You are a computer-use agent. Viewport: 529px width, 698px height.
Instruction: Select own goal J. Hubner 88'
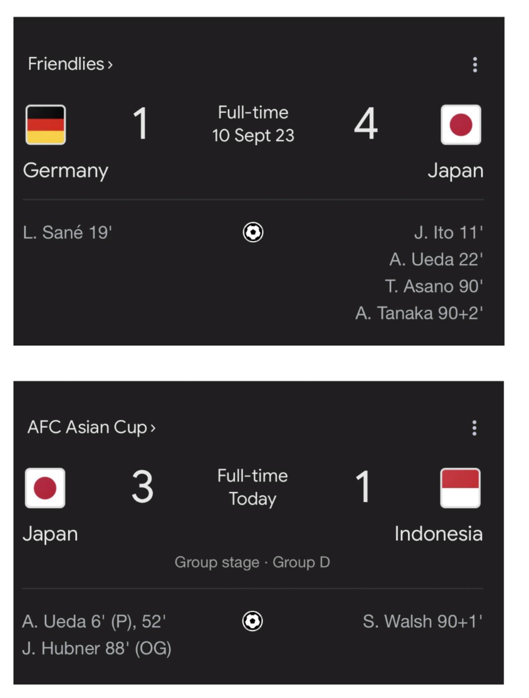pos(97,648)
